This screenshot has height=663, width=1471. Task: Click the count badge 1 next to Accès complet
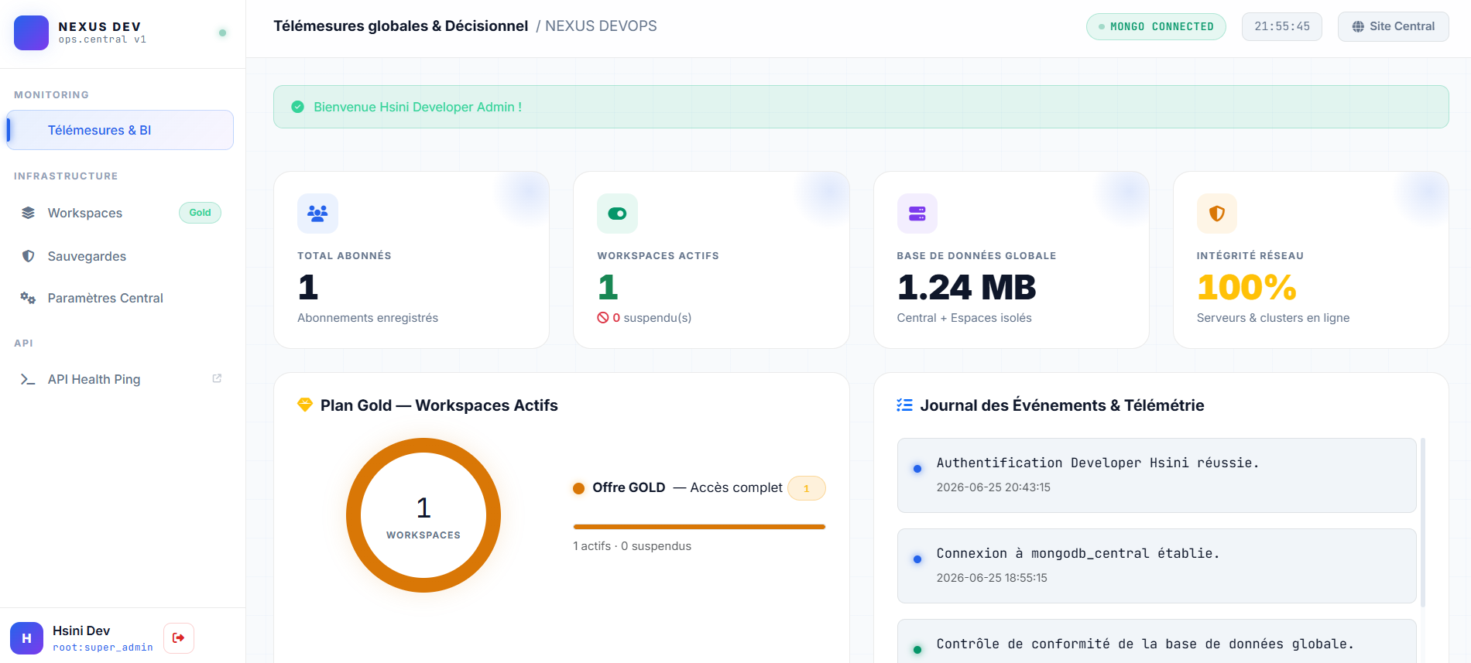807,488
